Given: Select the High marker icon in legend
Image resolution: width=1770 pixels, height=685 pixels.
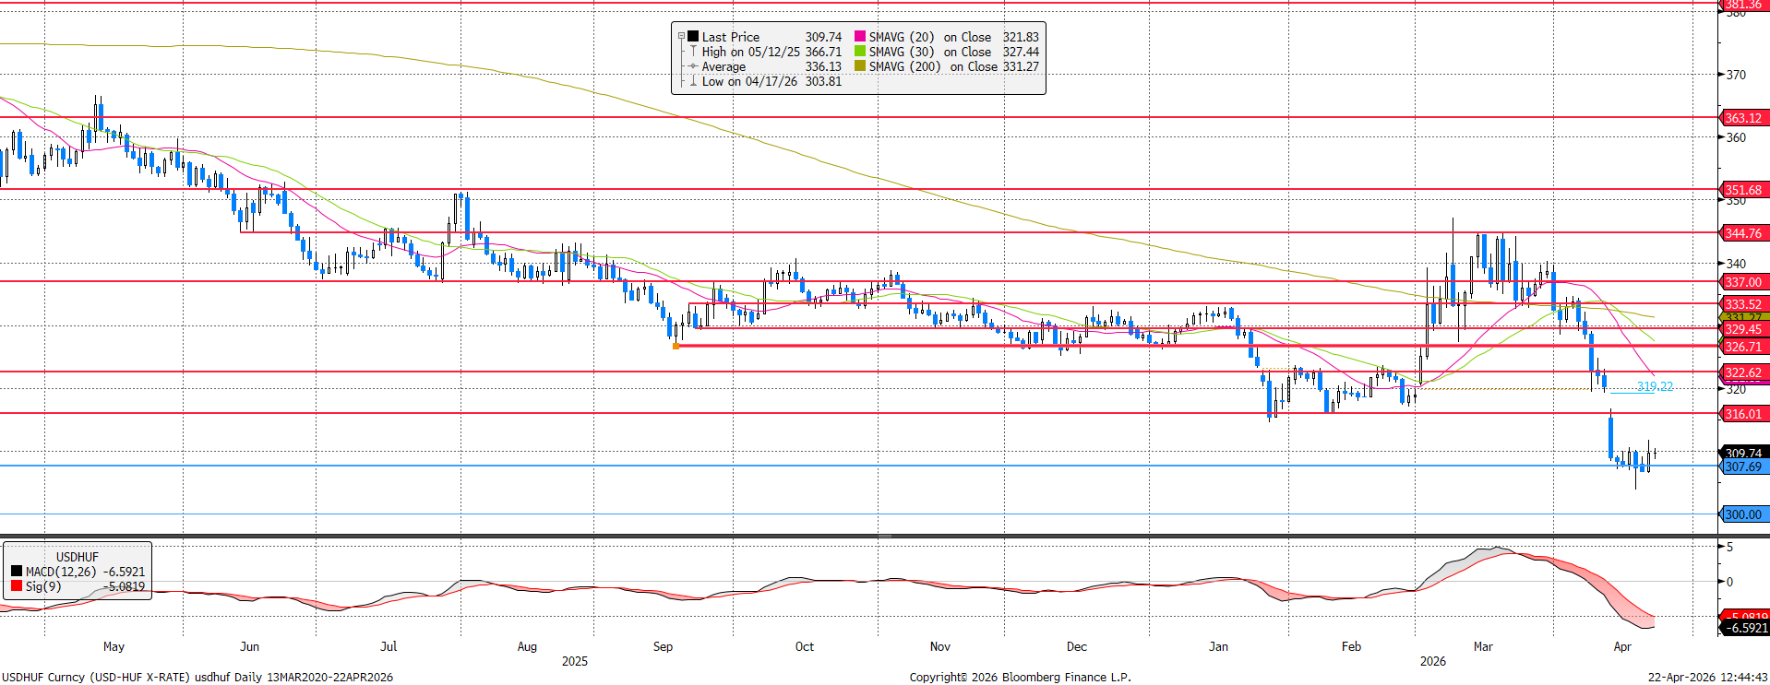Looking at the screenshot, I should [x=693, y=52].
